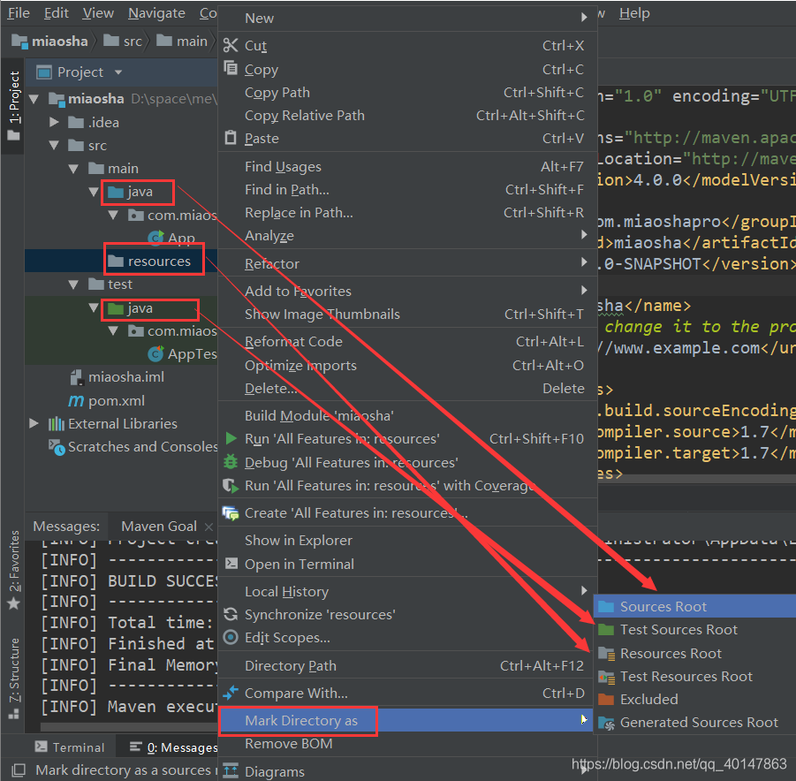Open the Terminal tool window tab
796x781 pixels.
(x=70, y=747)
